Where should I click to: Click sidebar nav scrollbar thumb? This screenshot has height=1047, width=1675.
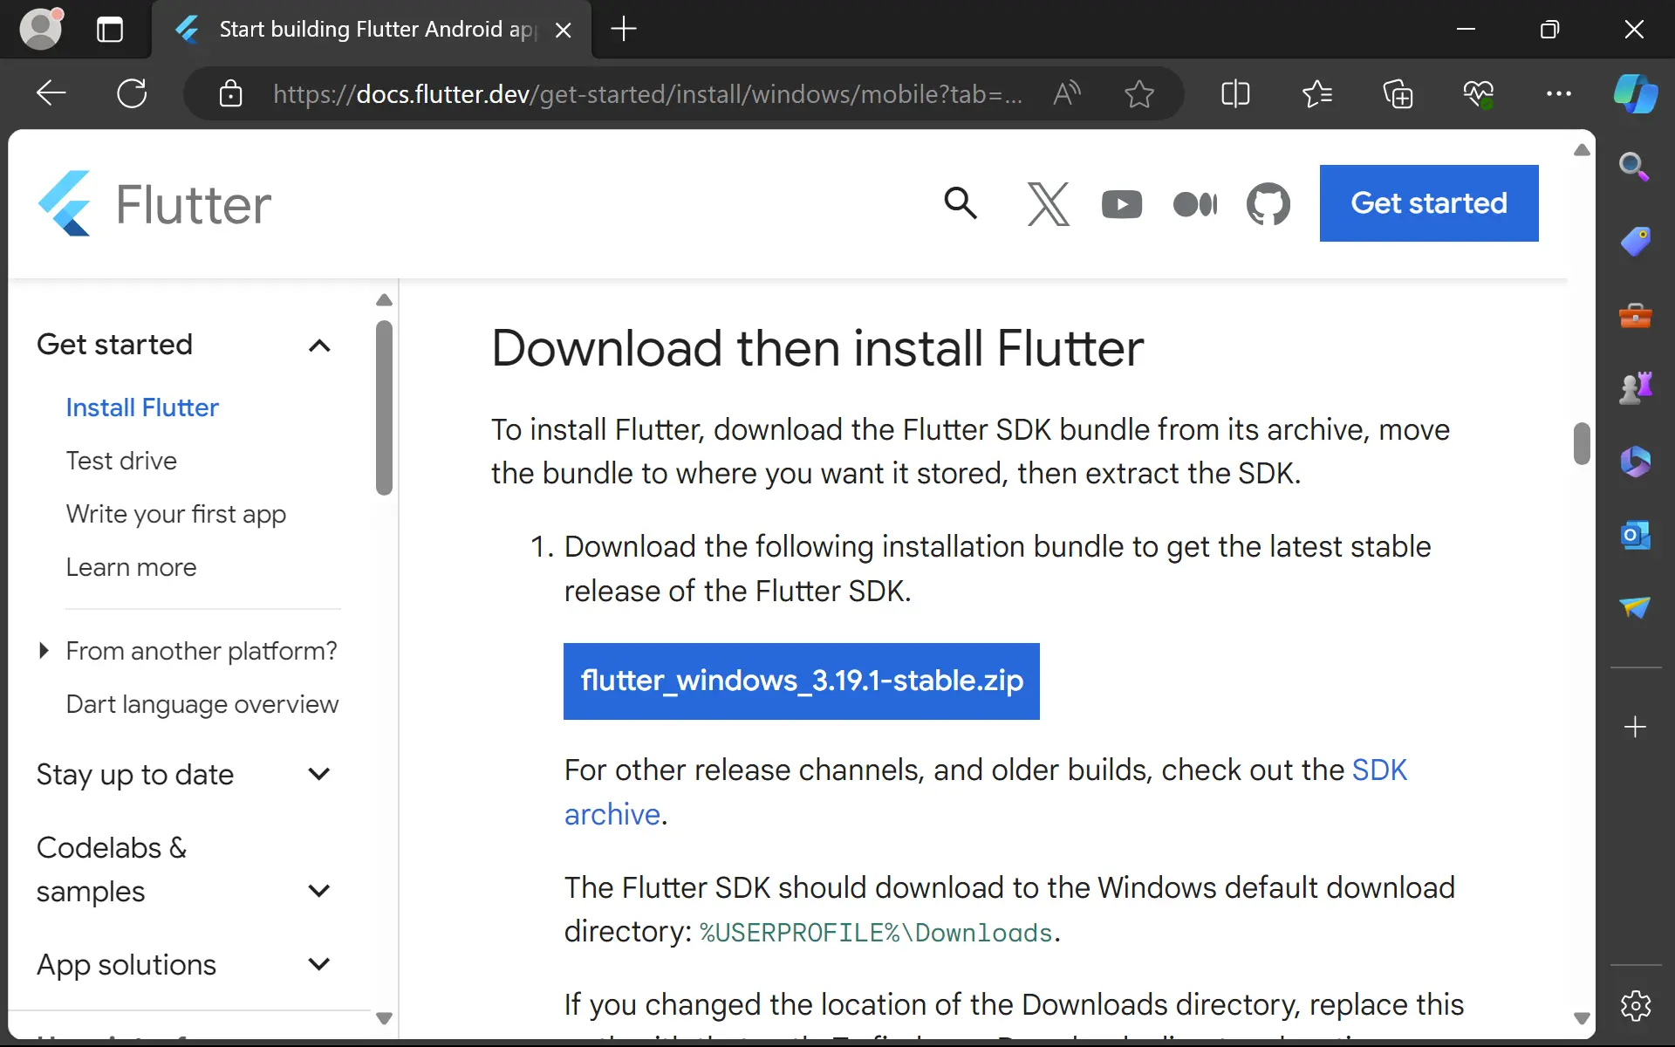pos(384,407)
